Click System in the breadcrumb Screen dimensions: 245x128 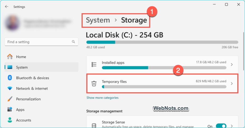click(x=98, y=20)
